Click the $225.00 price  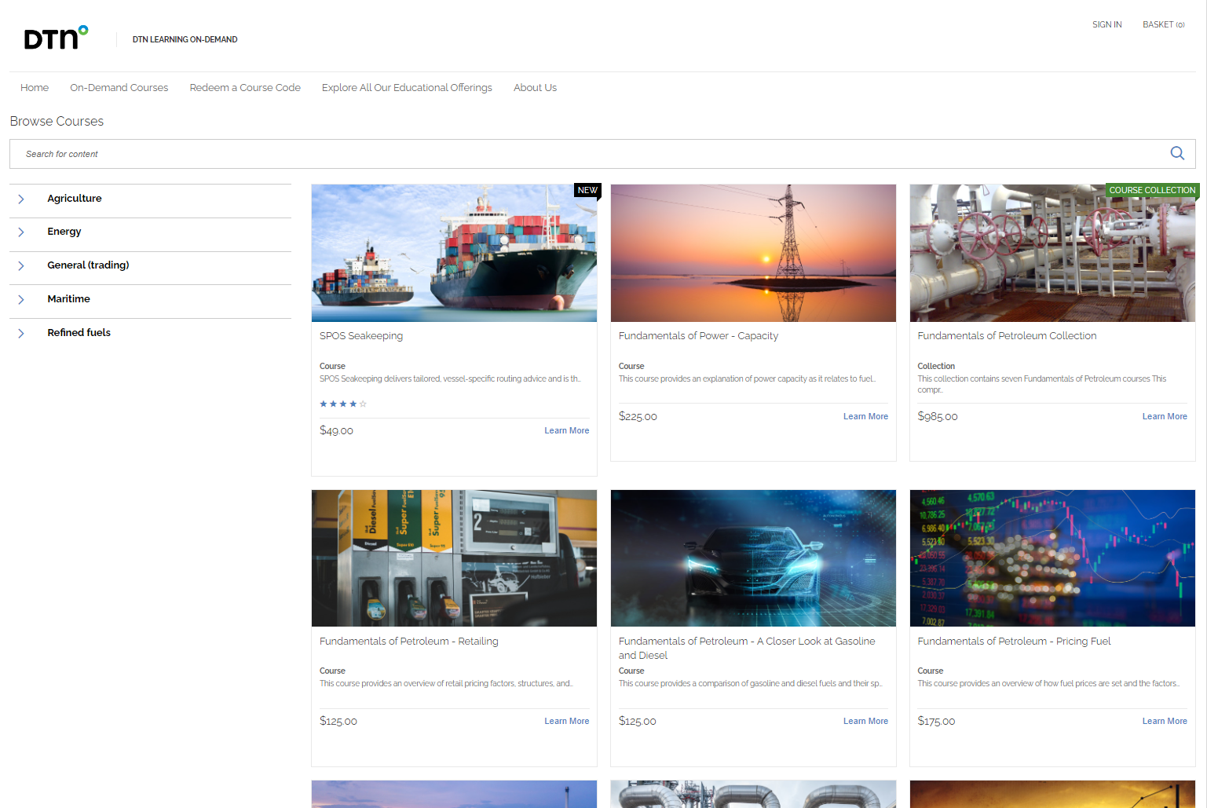coord(638,416)
